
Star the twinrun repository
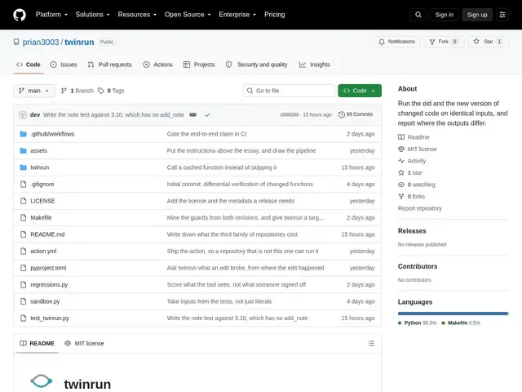tap(488, 42)
